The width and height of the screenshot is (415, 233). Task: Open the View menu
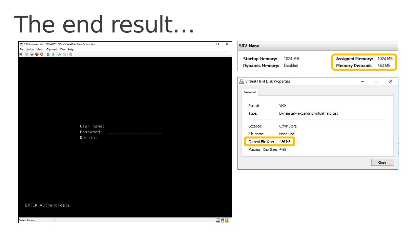63,49
